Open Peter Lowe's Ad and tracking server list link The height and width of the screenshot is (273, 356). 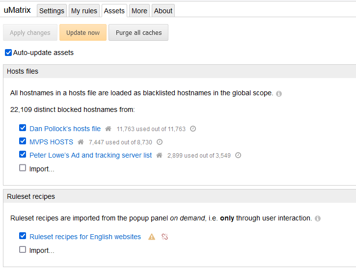90,155
